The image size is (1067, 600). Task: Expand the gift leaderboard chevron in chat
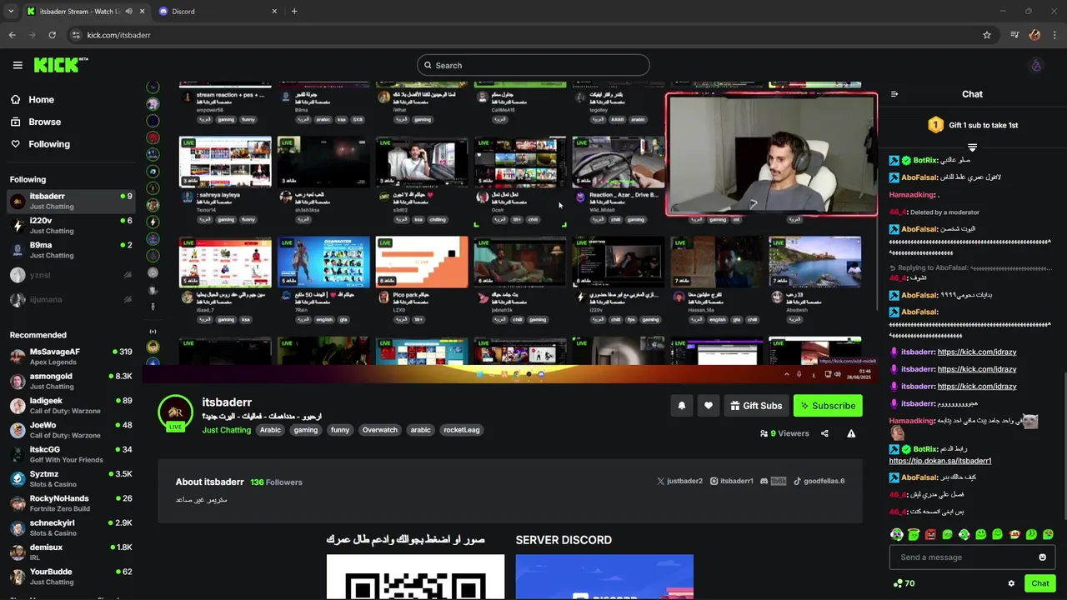(x=972, y=147)
